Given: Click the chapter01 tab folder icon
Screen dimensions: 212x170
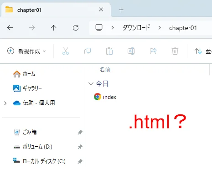Looking at the screenshot, I should pos(9,10).
